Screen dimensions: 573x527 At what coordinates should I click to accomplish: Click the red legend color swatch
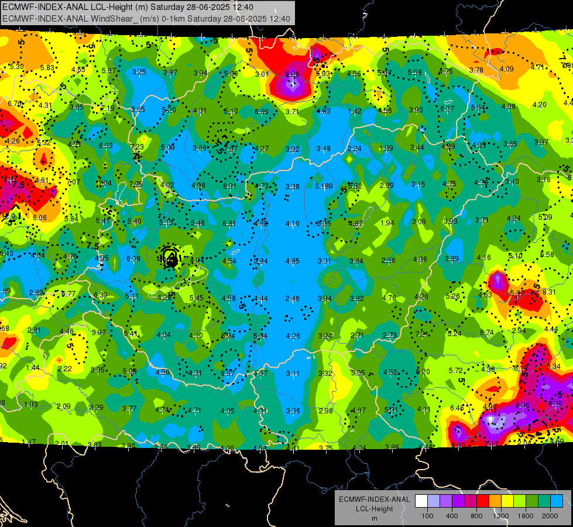pyautogui.click(x=483, y=501)
